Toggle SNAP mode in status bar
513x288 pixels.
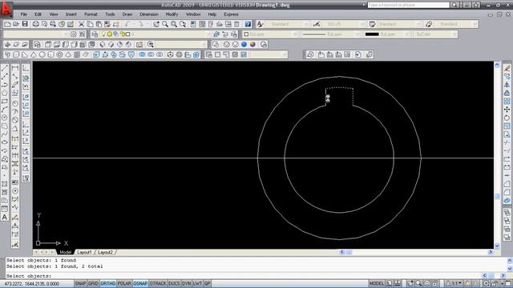[x=80, y=283]
